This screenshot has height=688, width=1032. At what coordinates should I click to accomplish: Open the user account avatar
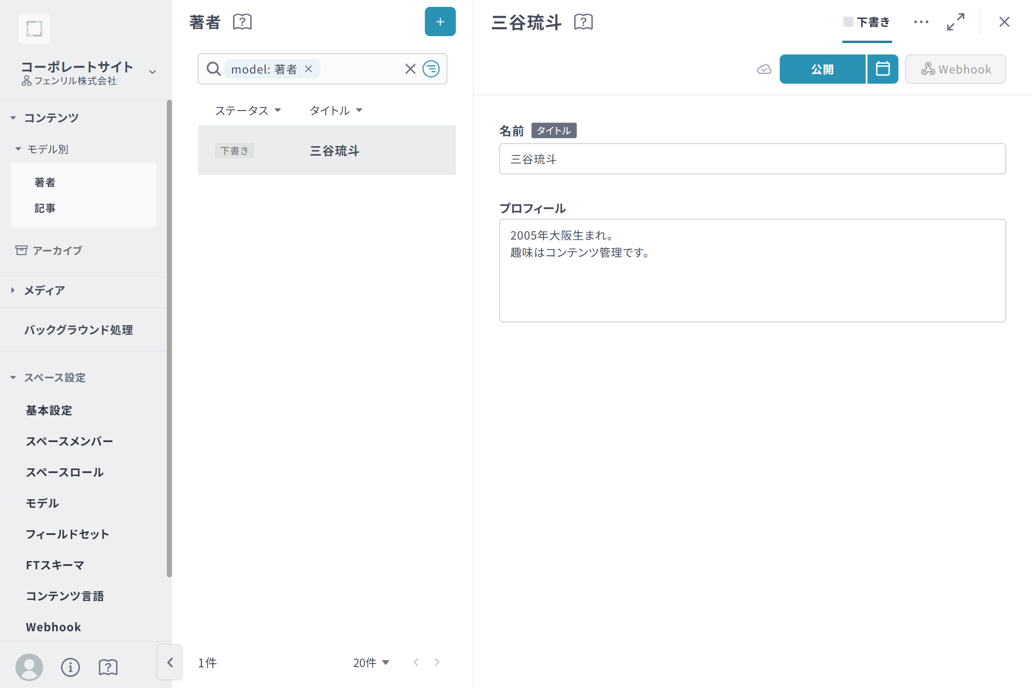point(29,667)
